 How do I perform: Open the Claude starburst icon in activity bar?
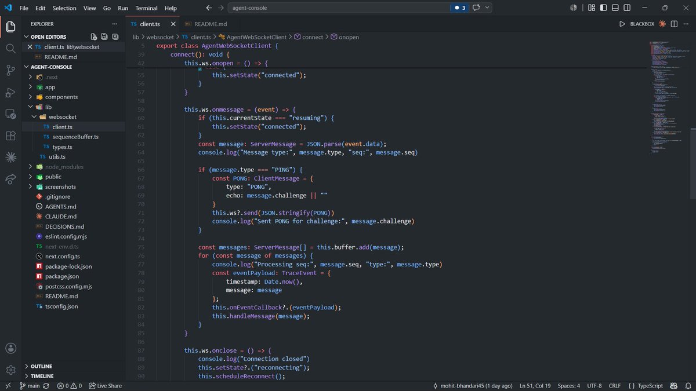pos(10,157)
